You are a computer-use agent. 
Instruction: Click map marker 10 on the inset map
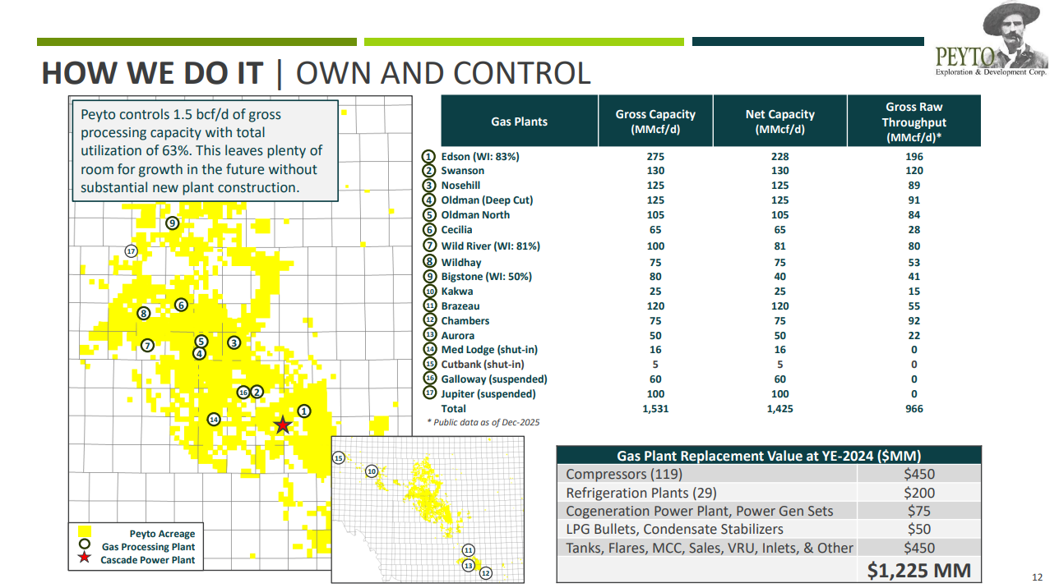(x=371, y=471)
